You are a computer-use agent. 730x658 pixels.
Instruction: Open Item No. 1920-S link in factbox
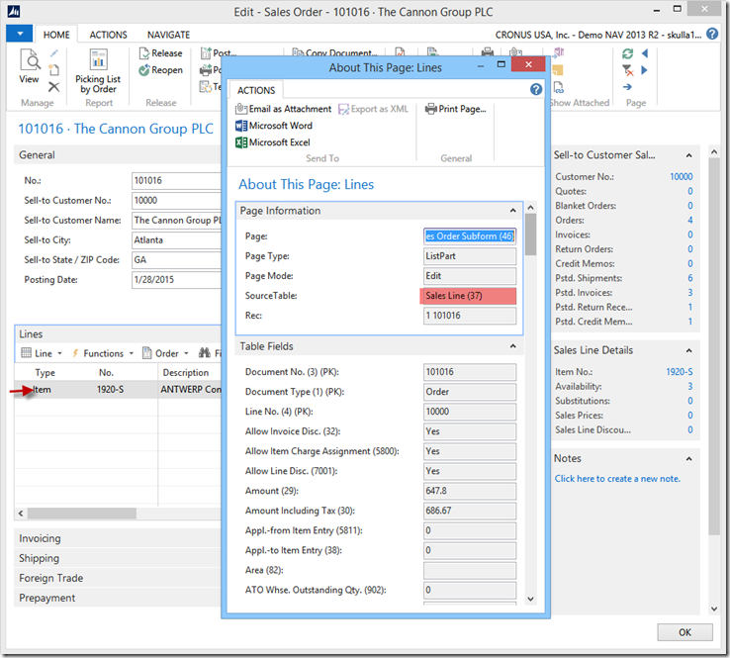(680, 372)
